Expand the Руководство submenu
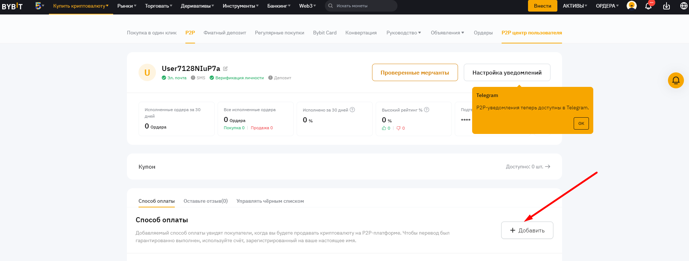The height and width of the screenshot is (261, 689). point(404,33)
